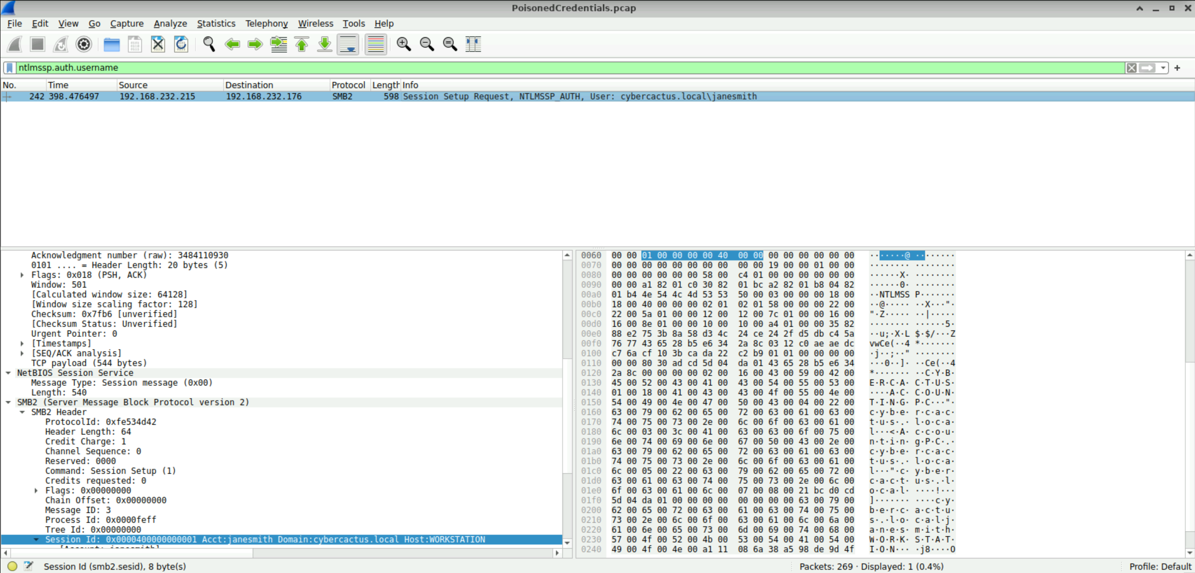Zoom in on the main window text
This screenshot has height=573, width=1195.
click(403, 44)
